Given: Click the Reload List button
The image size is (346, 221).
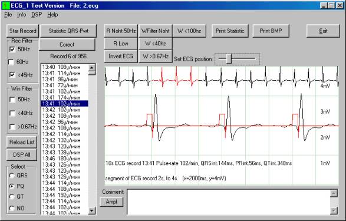Looking at the screenshot, I should [x=22, y=142].
